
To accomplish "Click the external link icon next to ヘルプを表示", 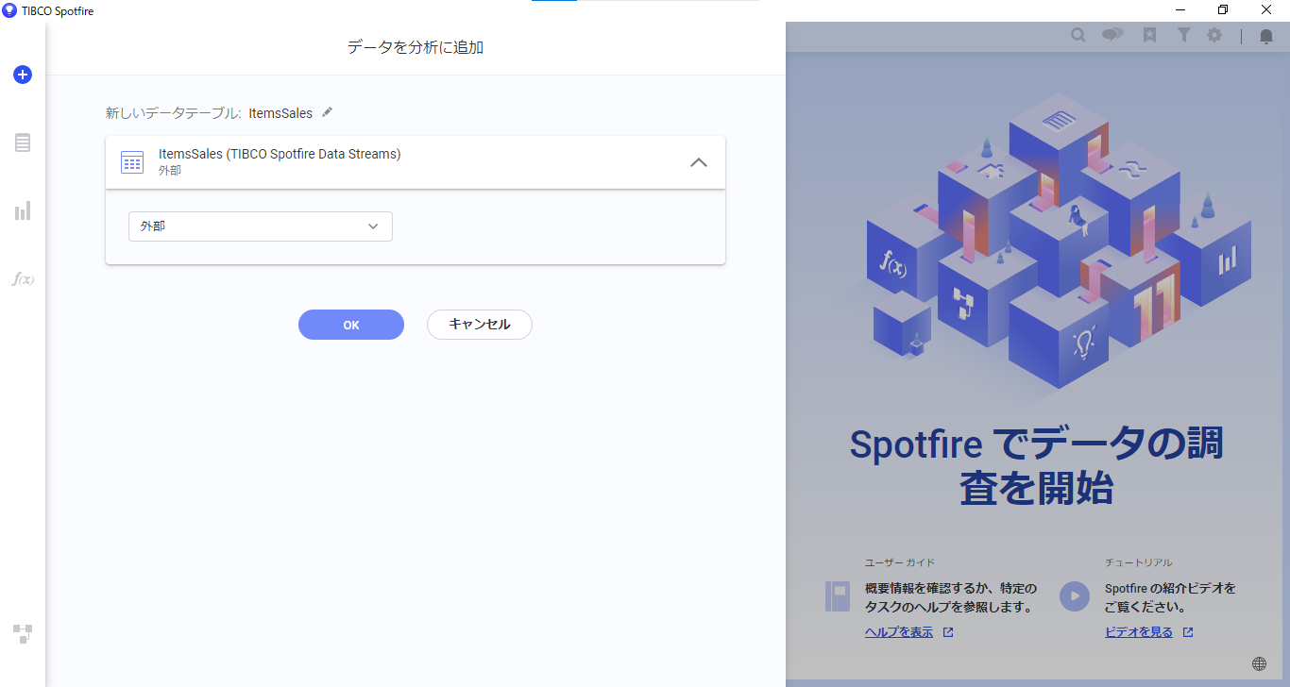I will 948,632.
